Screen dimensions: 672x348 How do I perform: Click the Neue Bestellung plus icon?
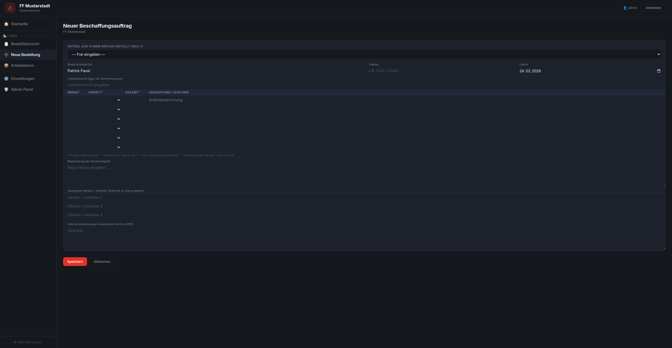pyautogui.click(x=6, y=55)
